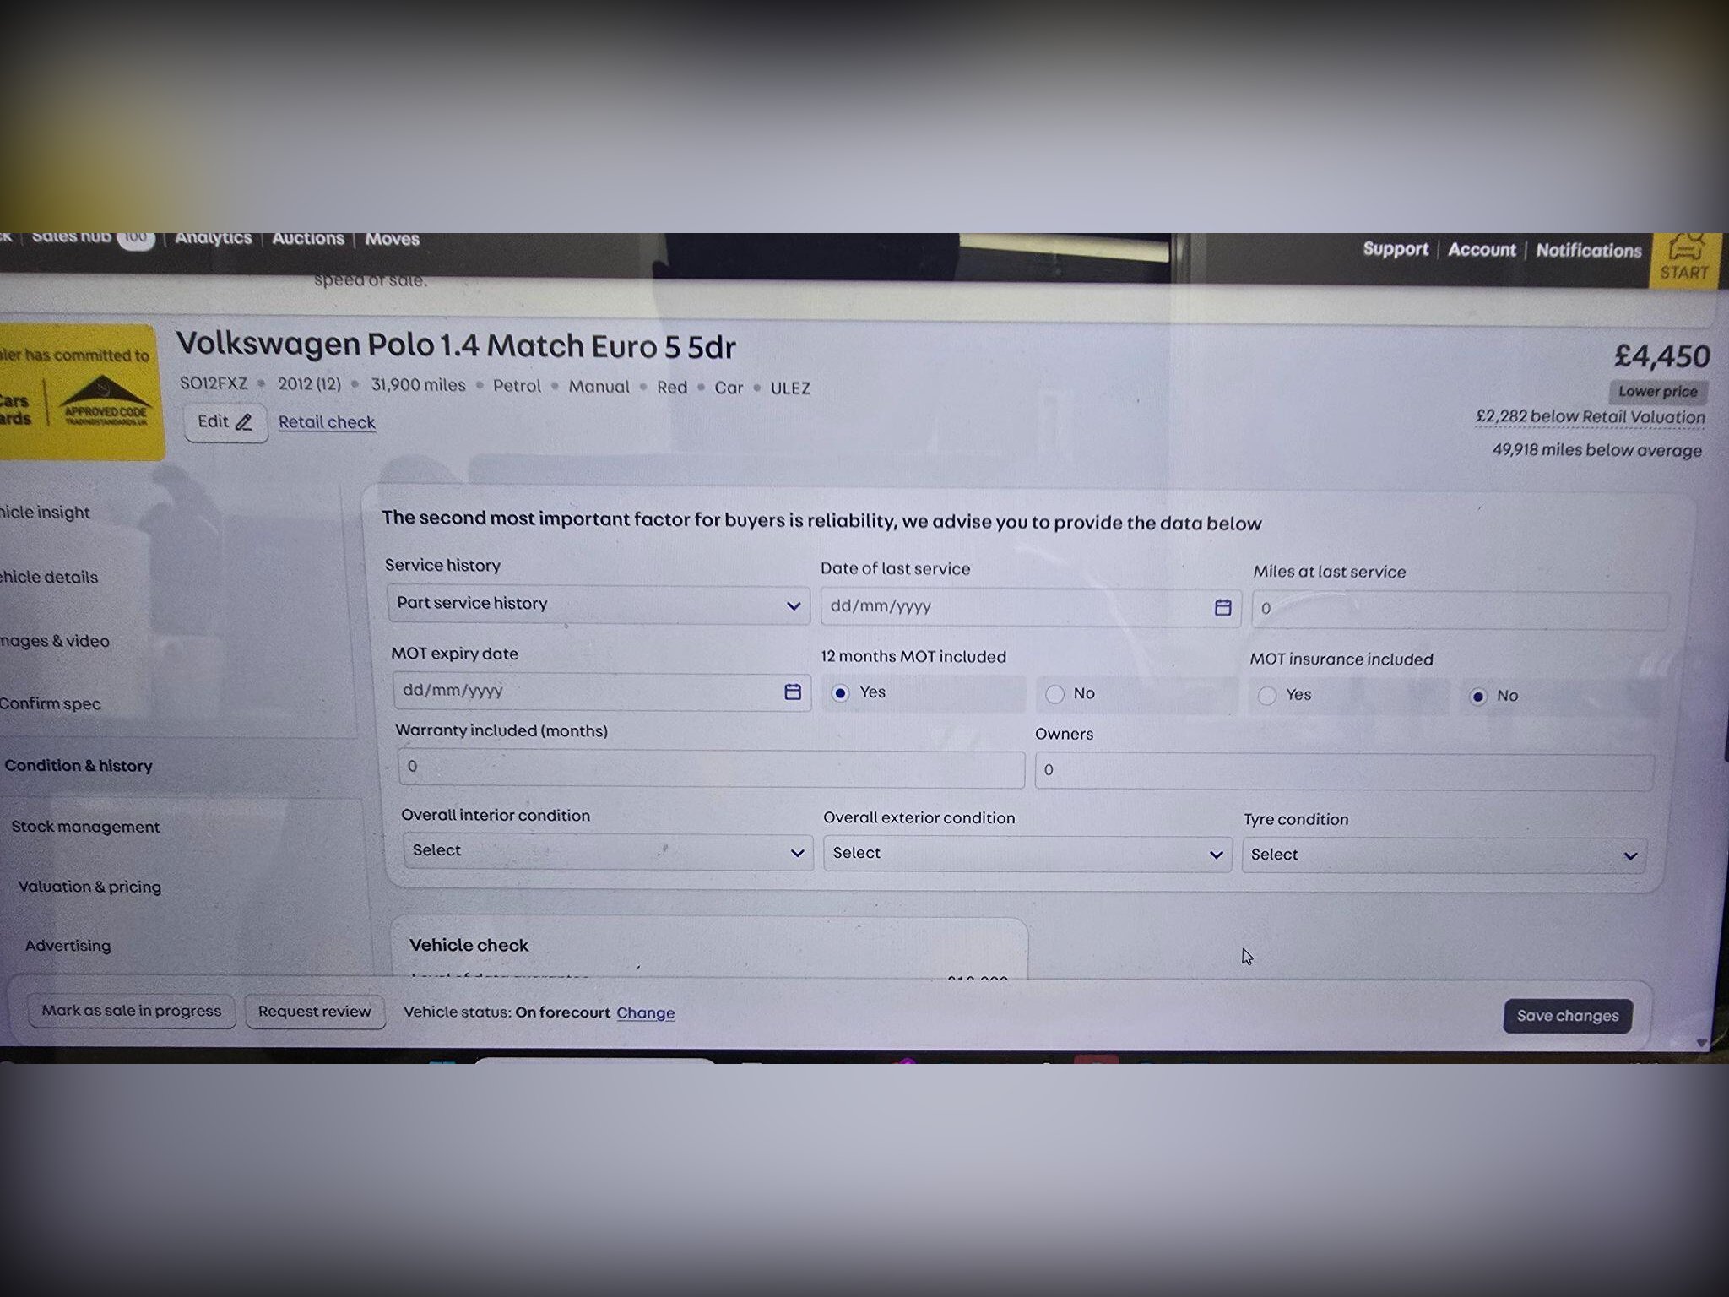
Task: Go to Advertising section
Action: (x=68, y=946)
